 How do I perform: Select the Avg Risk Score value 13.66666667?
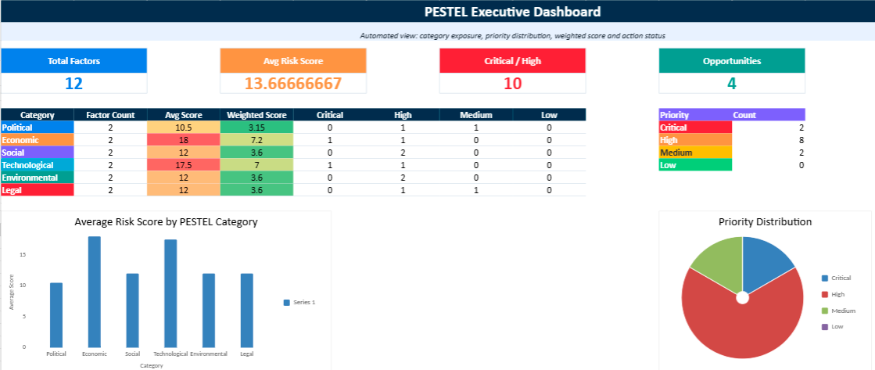click(x=292, y=84)
